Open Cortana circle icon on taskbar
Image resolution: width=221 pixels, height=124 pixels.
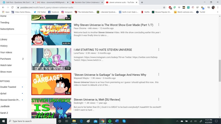(60, 121)
